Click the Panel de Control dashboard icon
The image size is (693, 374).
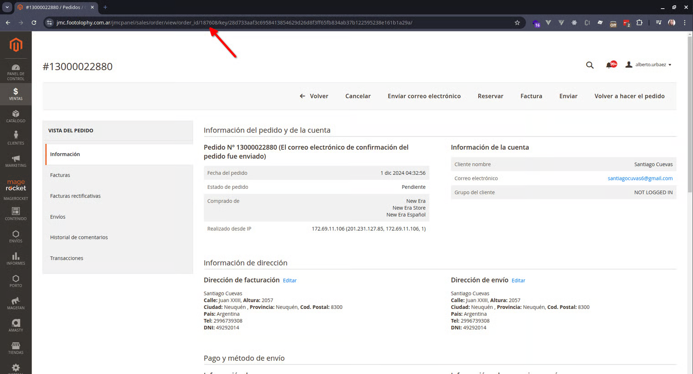16,72
